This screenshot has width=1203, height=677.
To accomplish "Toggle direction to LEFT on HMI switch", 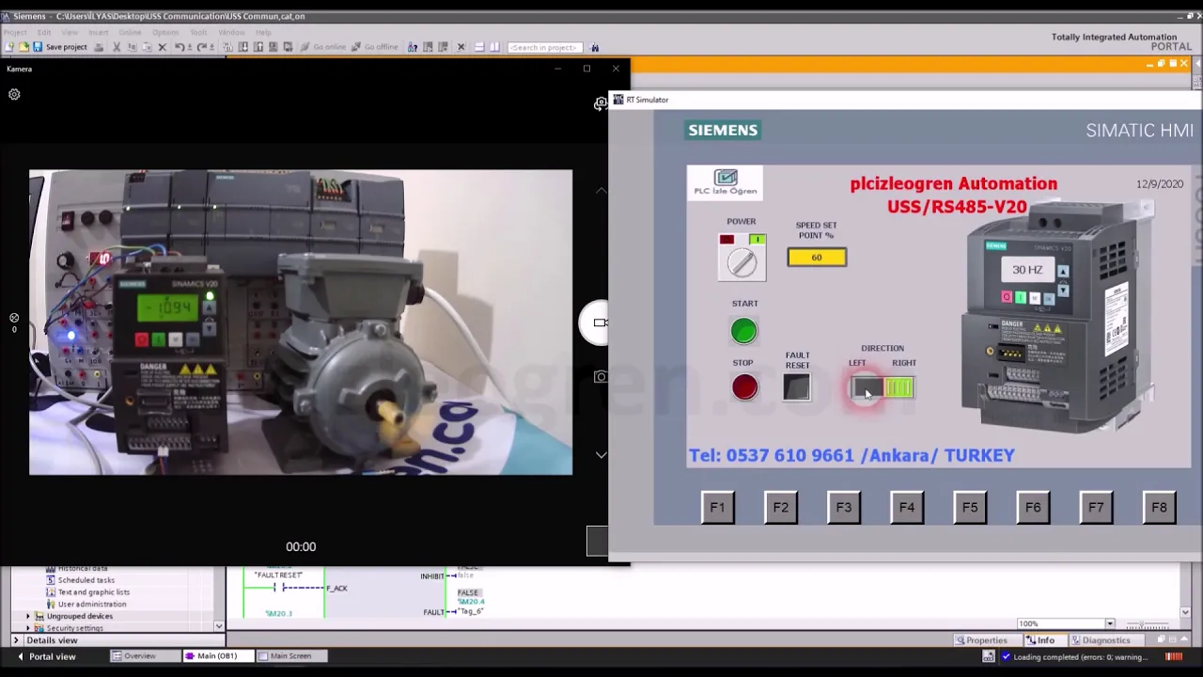I will coord(866,387).
